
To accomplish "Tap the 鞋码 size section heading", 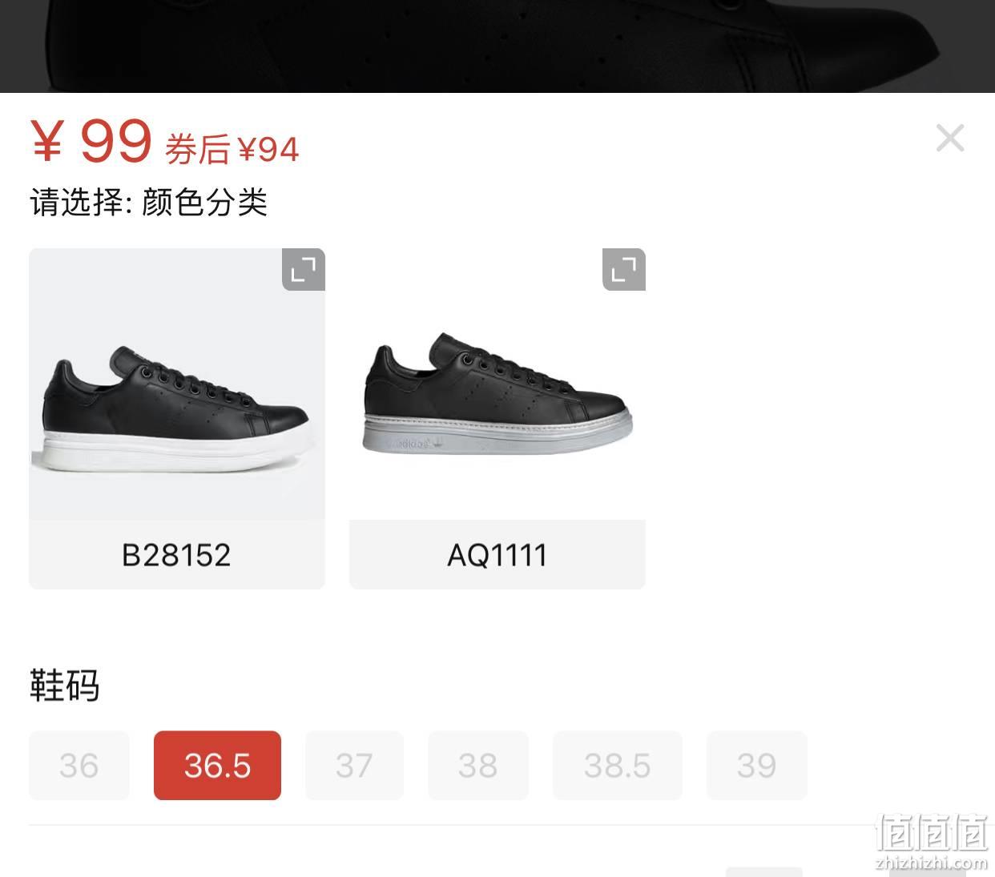I will (x=65, y=686).
